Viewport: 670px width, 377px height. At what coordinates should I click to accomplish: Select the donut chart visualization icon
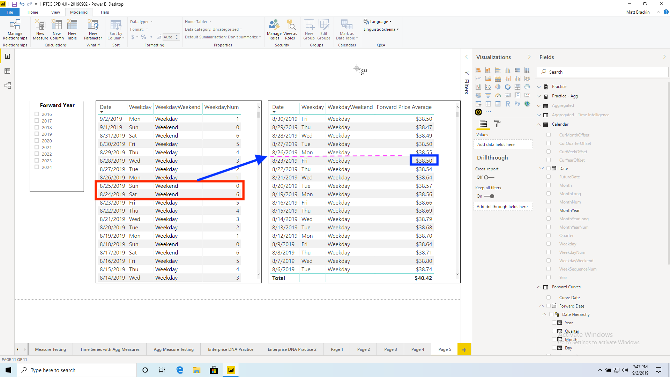coord(508,87)
